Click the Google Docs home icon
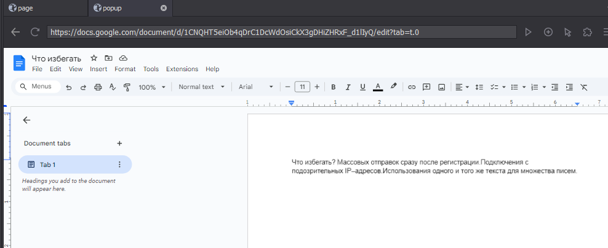This screenshot has width=608, height=248. (19, 63)
